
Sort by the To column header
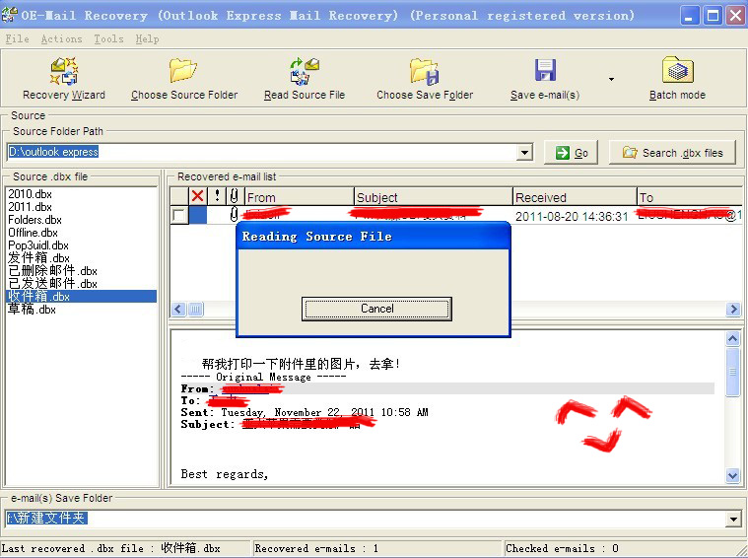[x=690, y=196]
